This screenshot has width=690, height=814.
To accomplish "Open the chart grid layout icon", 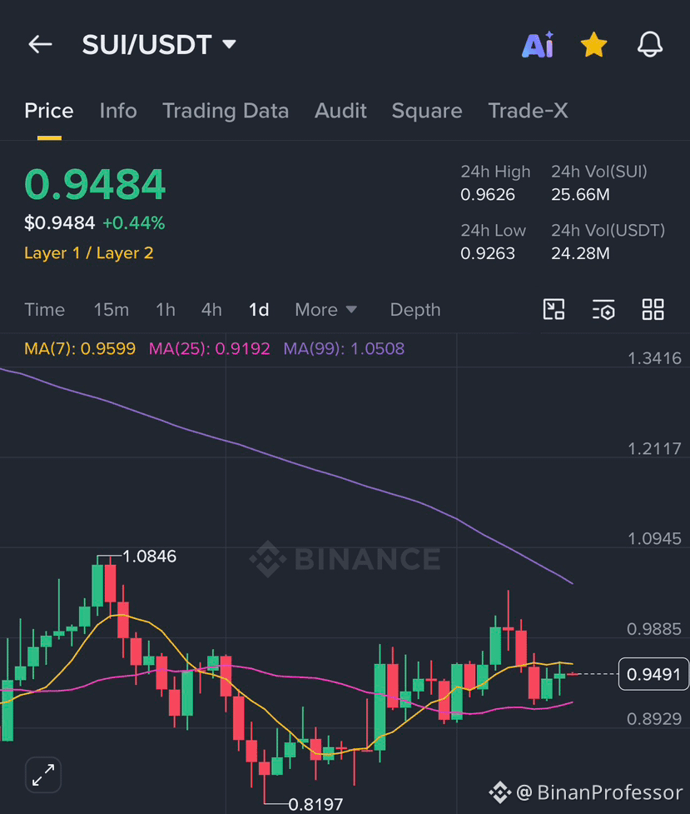I will pyautogui.click(x=653, y=309).
